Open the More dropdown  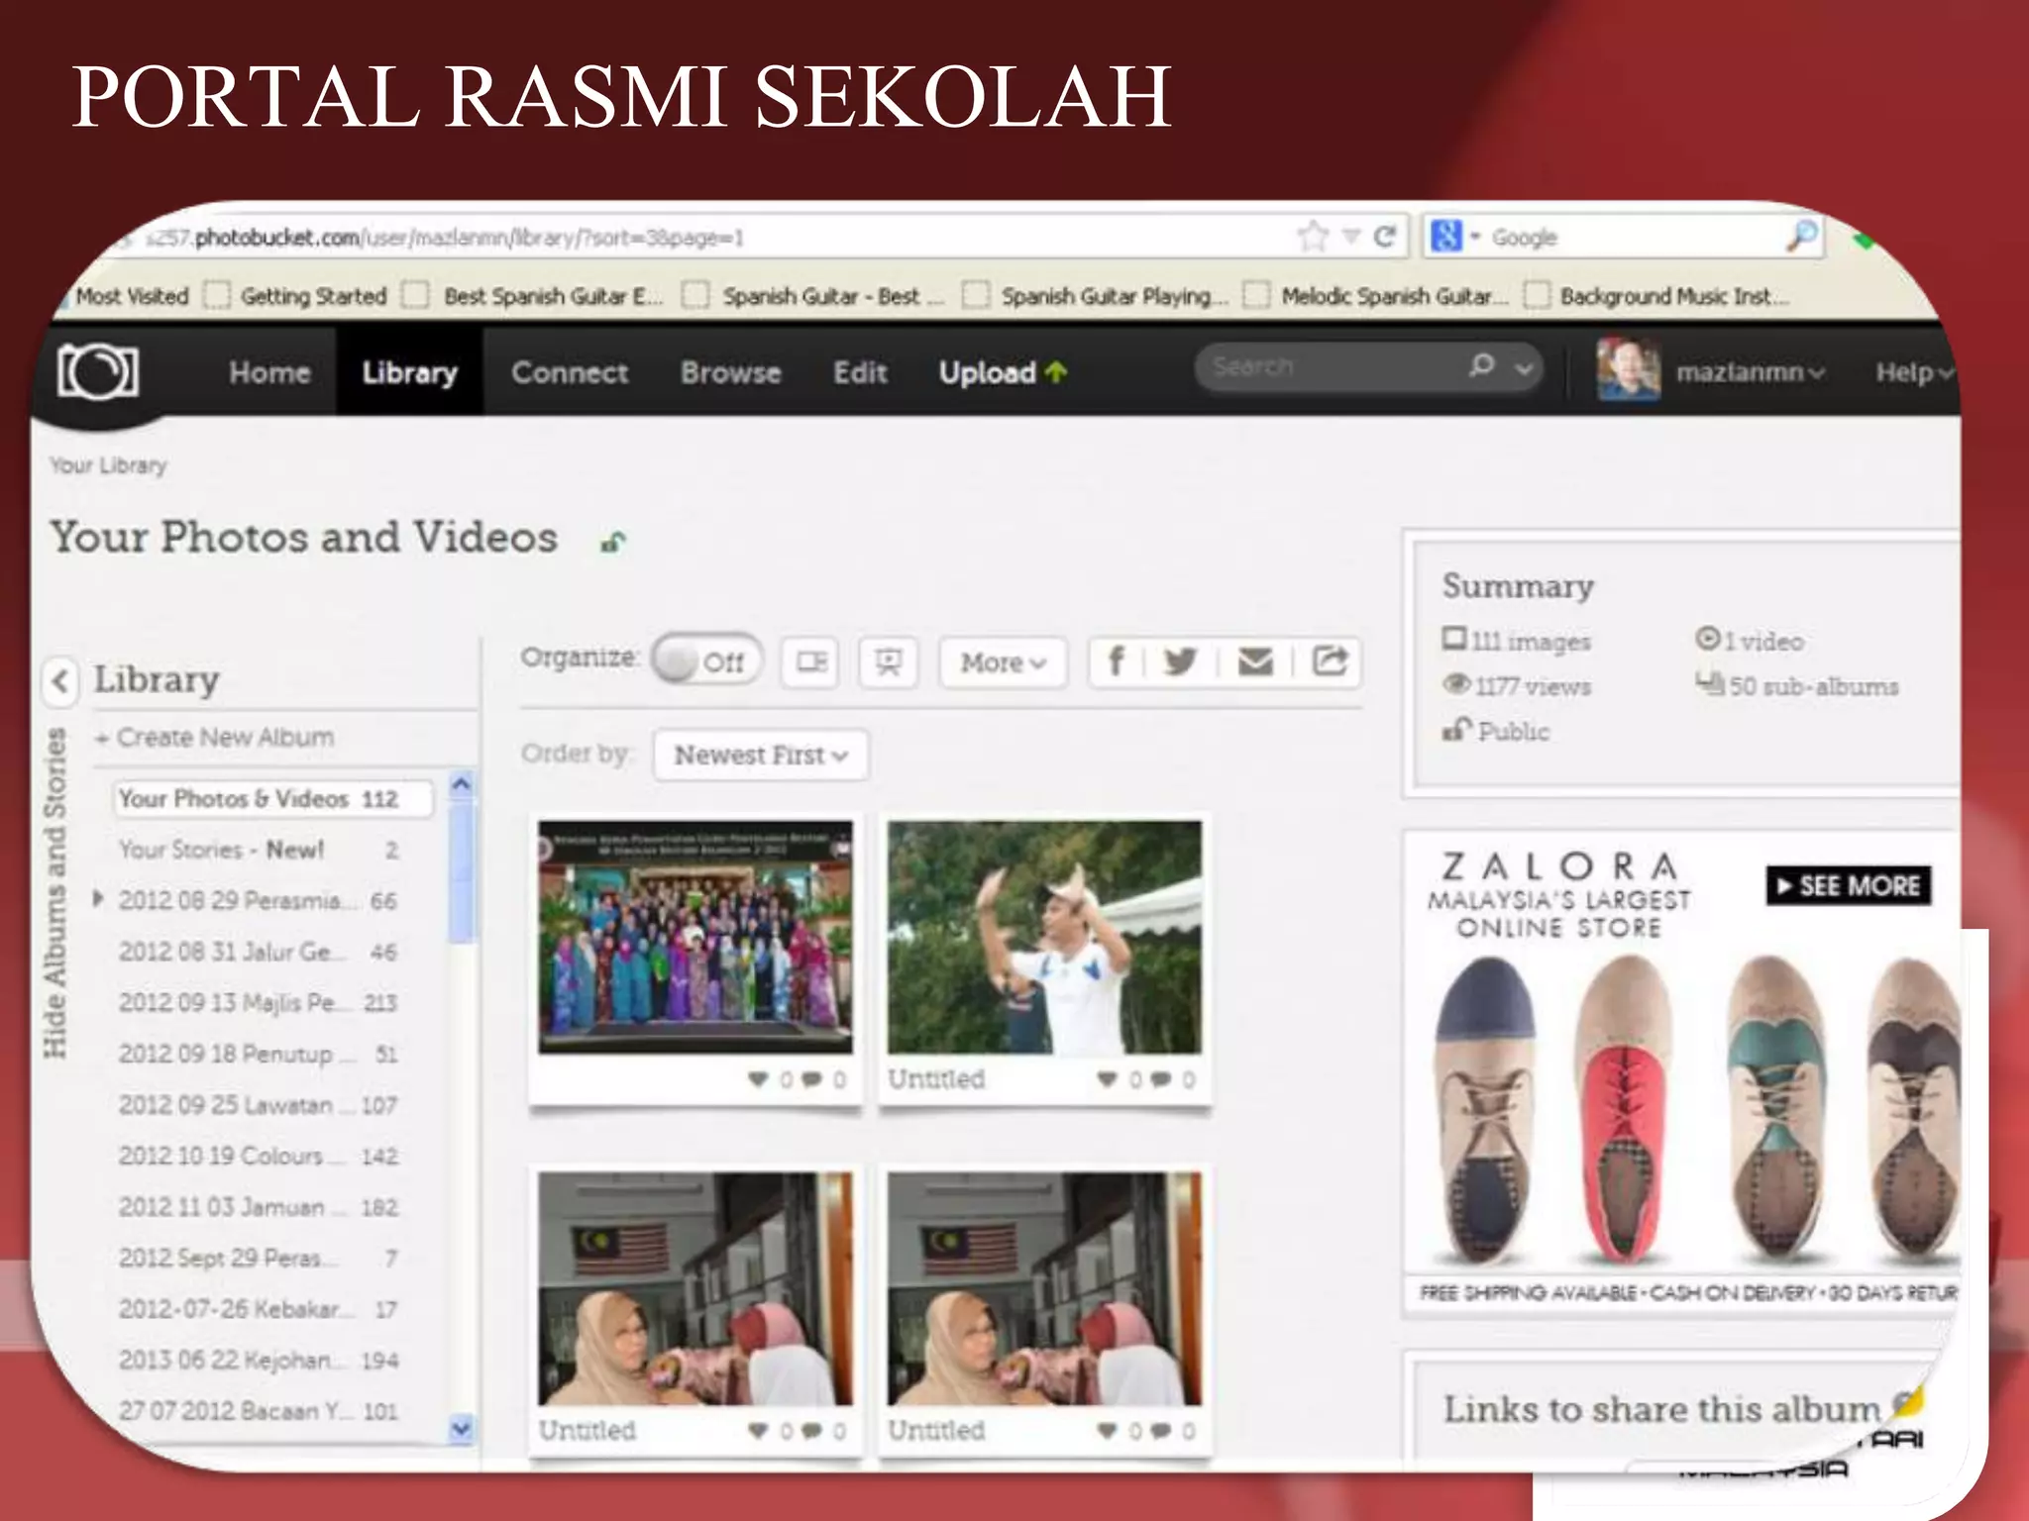tap(1003, 662)
